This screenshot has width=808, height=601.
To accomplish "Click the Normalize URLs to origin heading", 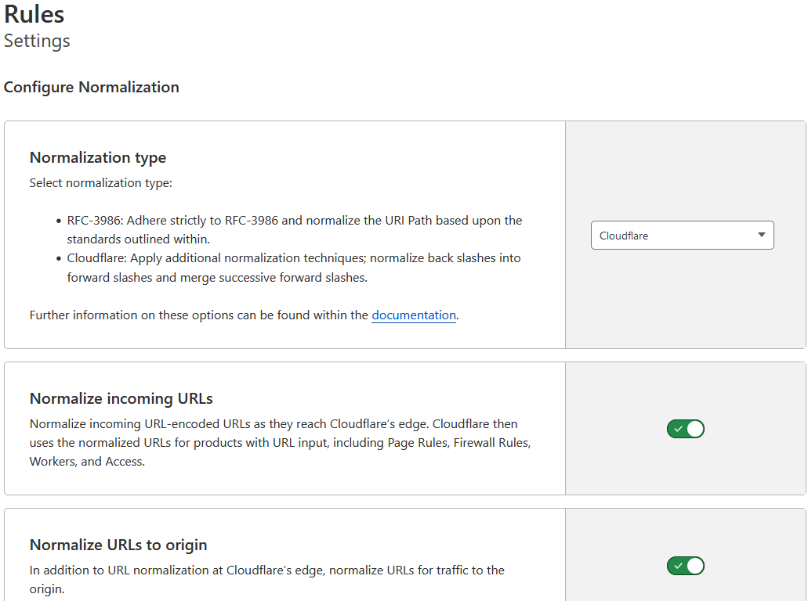I will point(118,545).
